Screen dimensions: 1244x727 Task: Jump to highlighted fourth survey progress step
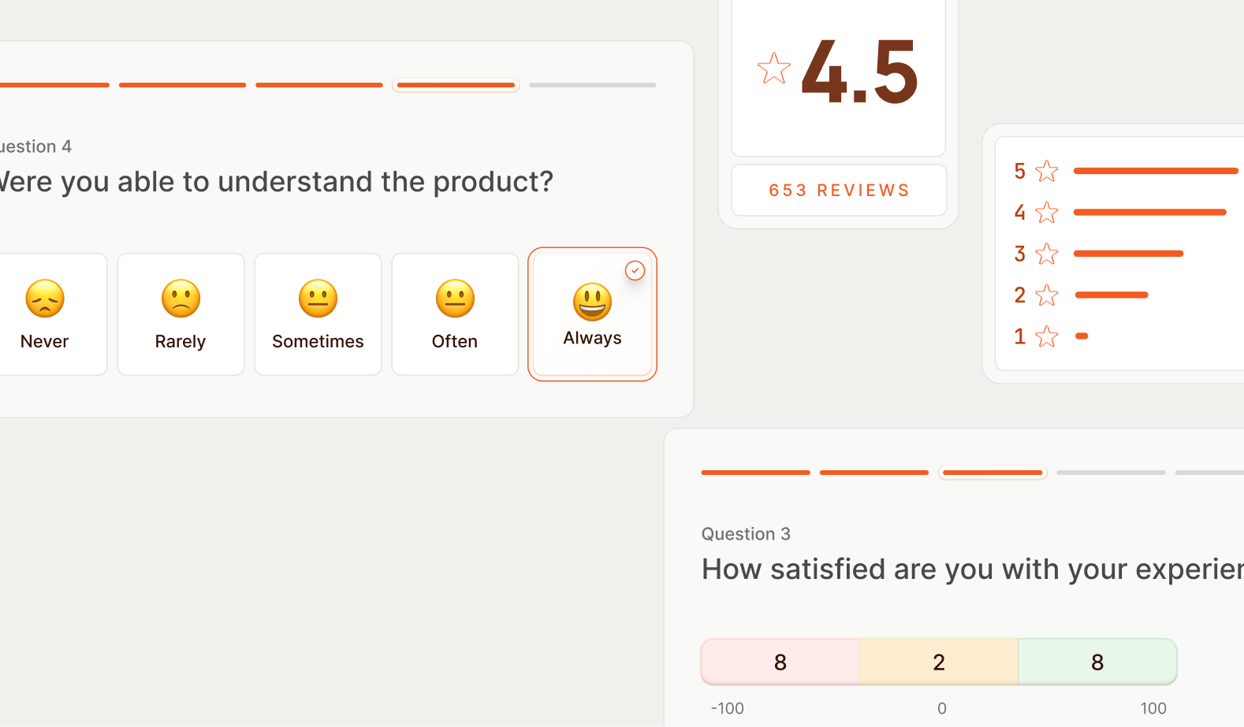tap(456, 85)
